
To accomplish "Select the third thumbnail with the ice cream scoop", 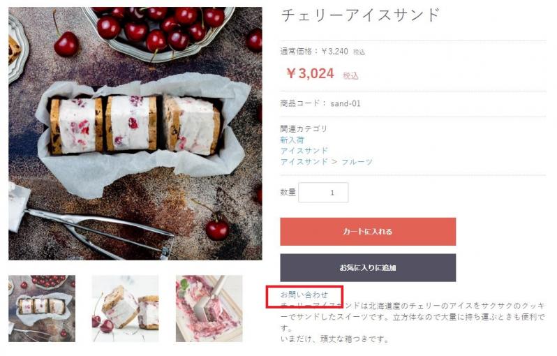I will click(209, 308).
